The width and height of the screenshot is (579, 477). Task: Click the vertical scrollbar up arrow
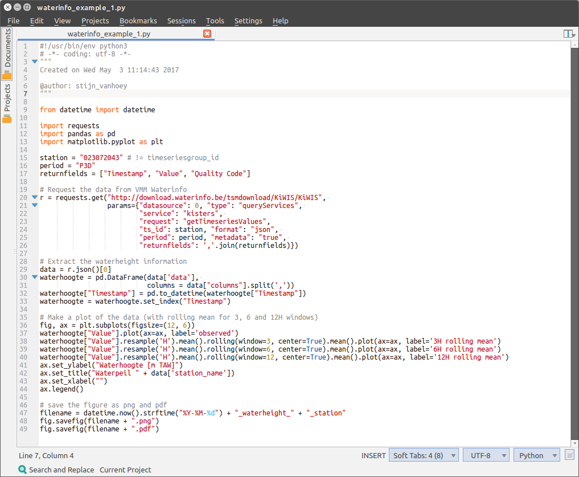tap(574, 44)
